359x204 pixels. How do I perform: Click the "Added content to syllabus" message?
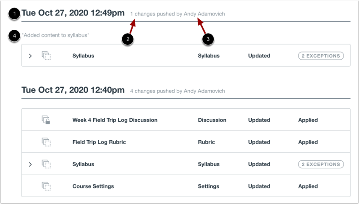pos(55,35)
